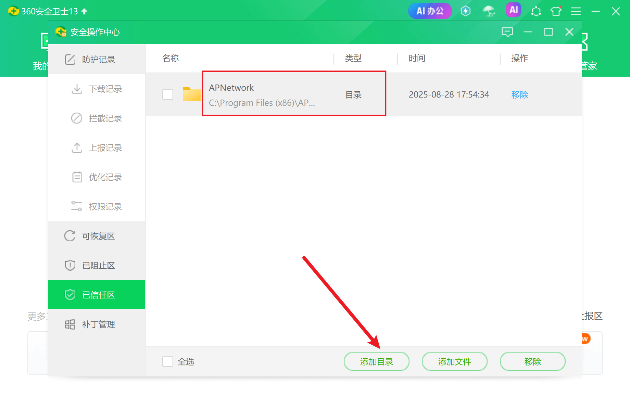The image size is (630, 397).
Task: Open the lightning acceleration icon
Action: [466, 11]
